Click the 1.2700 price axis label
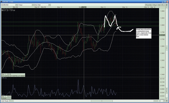This screenshot has width=169, height=103. [x=162, y=39]
